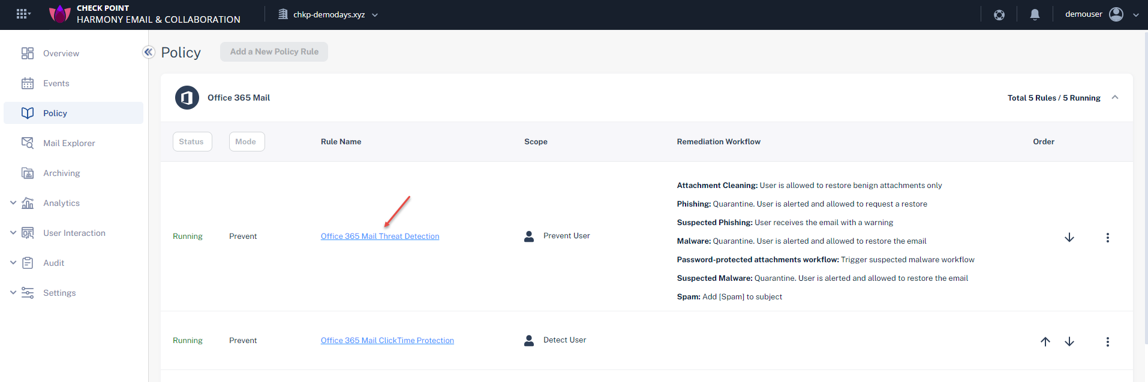Click the Events calendar icon

[28, 83]
